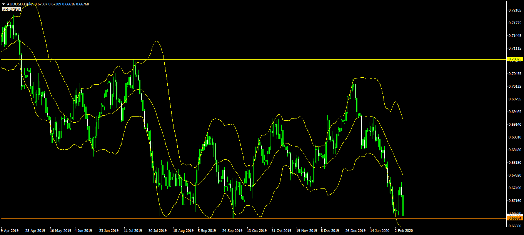Click the 0.69140 price scale value
Viewport: 524px width, 235px height.
pos(515,124)
